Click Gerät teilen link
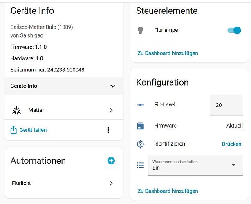 (x=34, y=130)
